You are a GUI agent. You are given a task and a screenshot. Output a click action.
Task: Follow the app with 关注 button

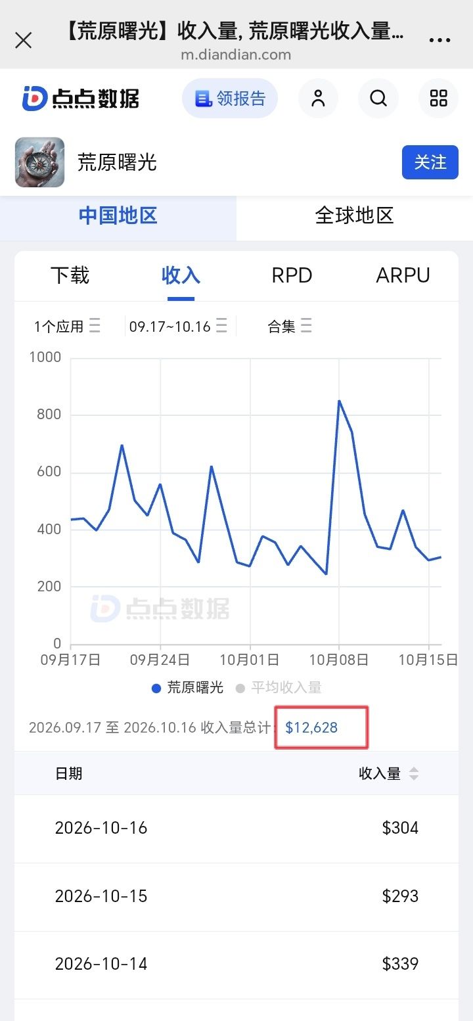pos(430,162)
